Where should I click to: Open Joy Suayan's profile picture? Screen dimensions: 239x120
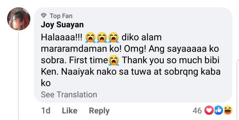(x=18, y=19)
